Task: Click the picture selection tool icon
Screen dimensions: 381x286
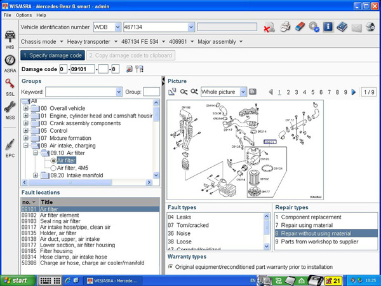Action: 172,92
